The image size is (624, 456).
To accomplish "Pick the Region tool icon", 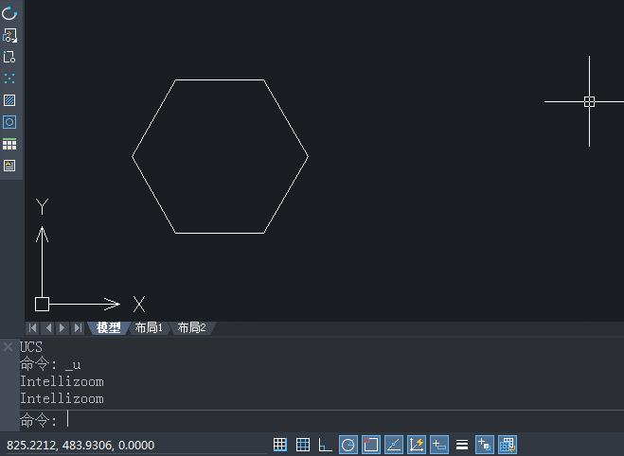I will point(9,122).
